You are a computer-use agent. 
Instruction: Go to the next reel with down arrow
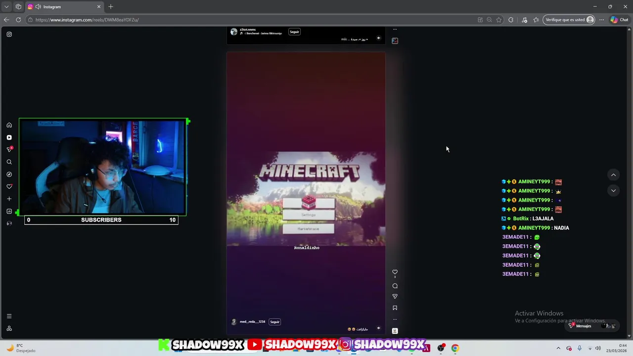[x=613, y=190]
